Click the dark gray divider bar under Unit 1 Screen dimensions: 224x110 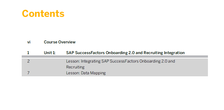click(x=115, y=57)
